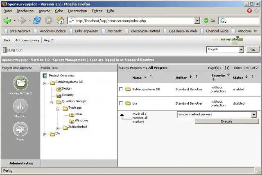Screen dimensions: 262x175
Task: Click the Stop loading icon
Action: click(48, 20)
